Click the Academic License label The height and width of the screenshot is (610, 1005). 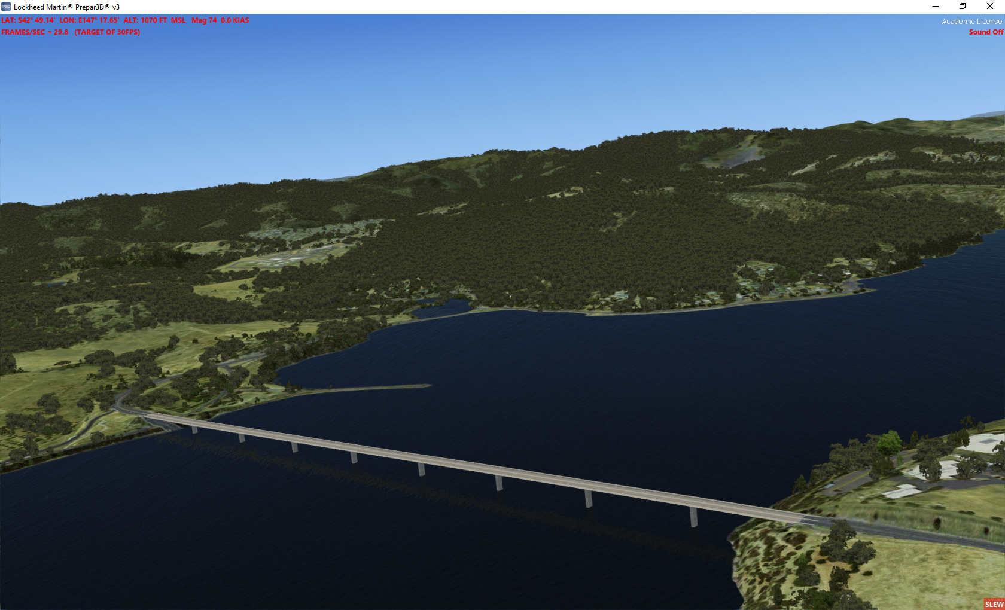[x=971, y=22]
